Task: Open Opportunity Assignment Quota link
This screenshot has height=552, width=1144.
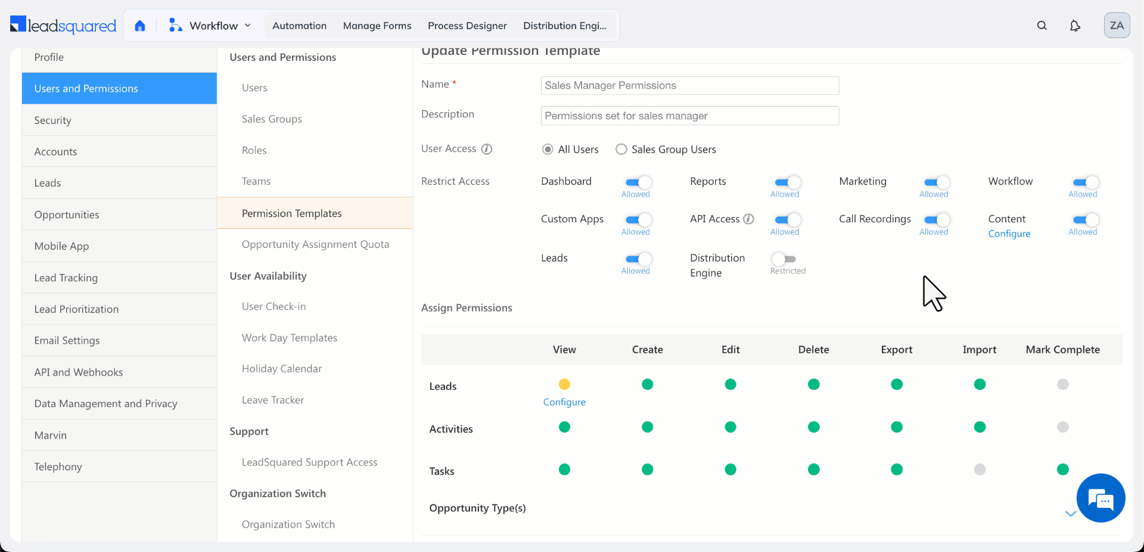Action: tap(315, 244)
